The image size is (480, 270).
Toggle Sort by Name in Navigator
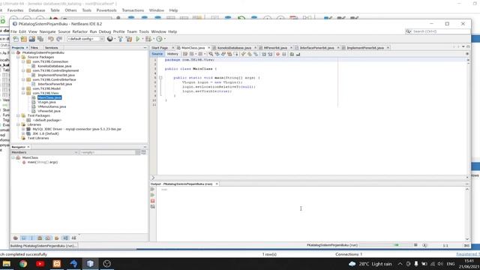(x=65, y=238)
